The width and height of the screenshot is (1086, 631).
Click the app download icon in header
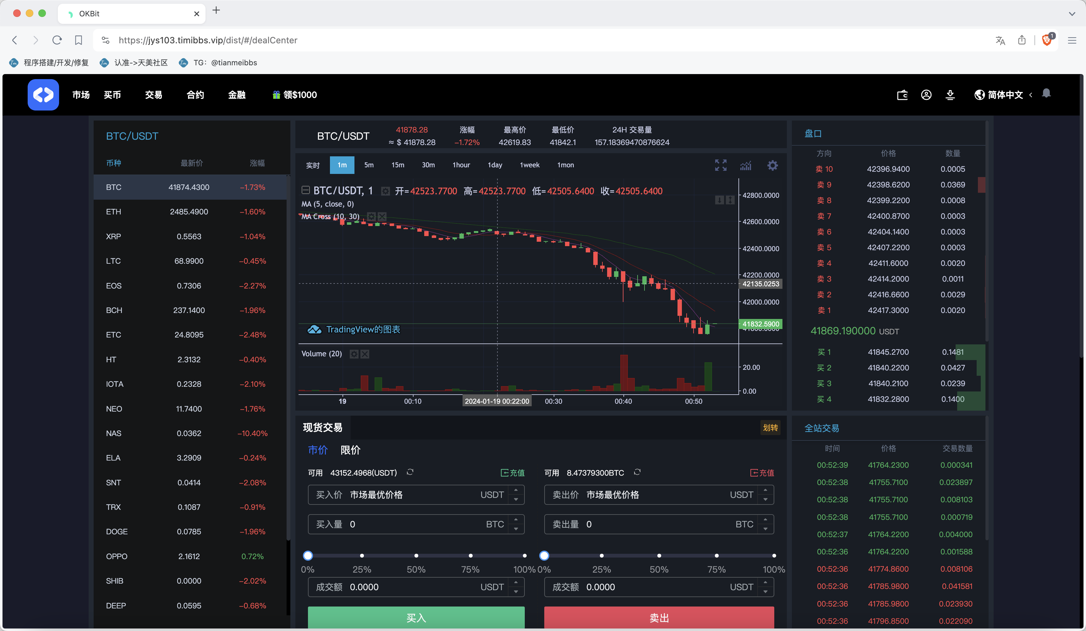click(950, 95)
